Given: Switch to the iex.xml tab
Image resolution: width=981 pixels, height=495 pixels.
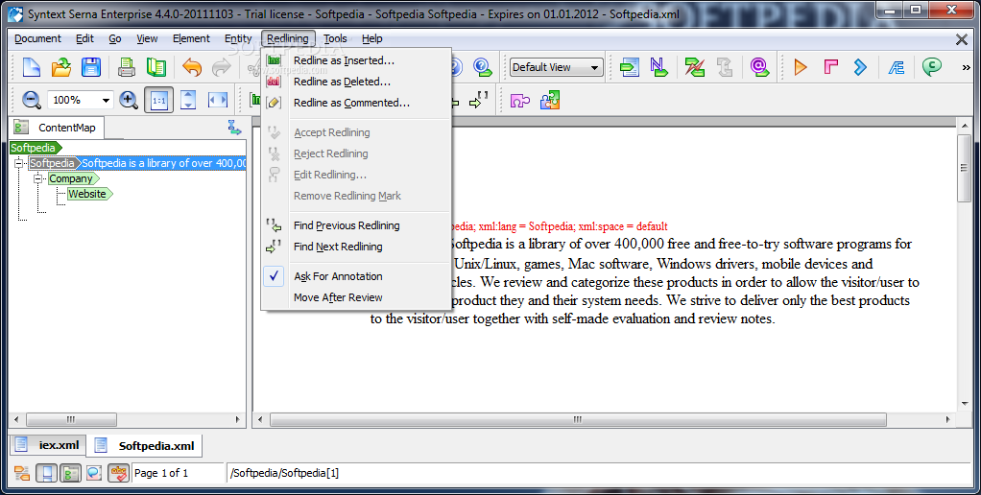Looking at the screenshot, I should (48, 446).
